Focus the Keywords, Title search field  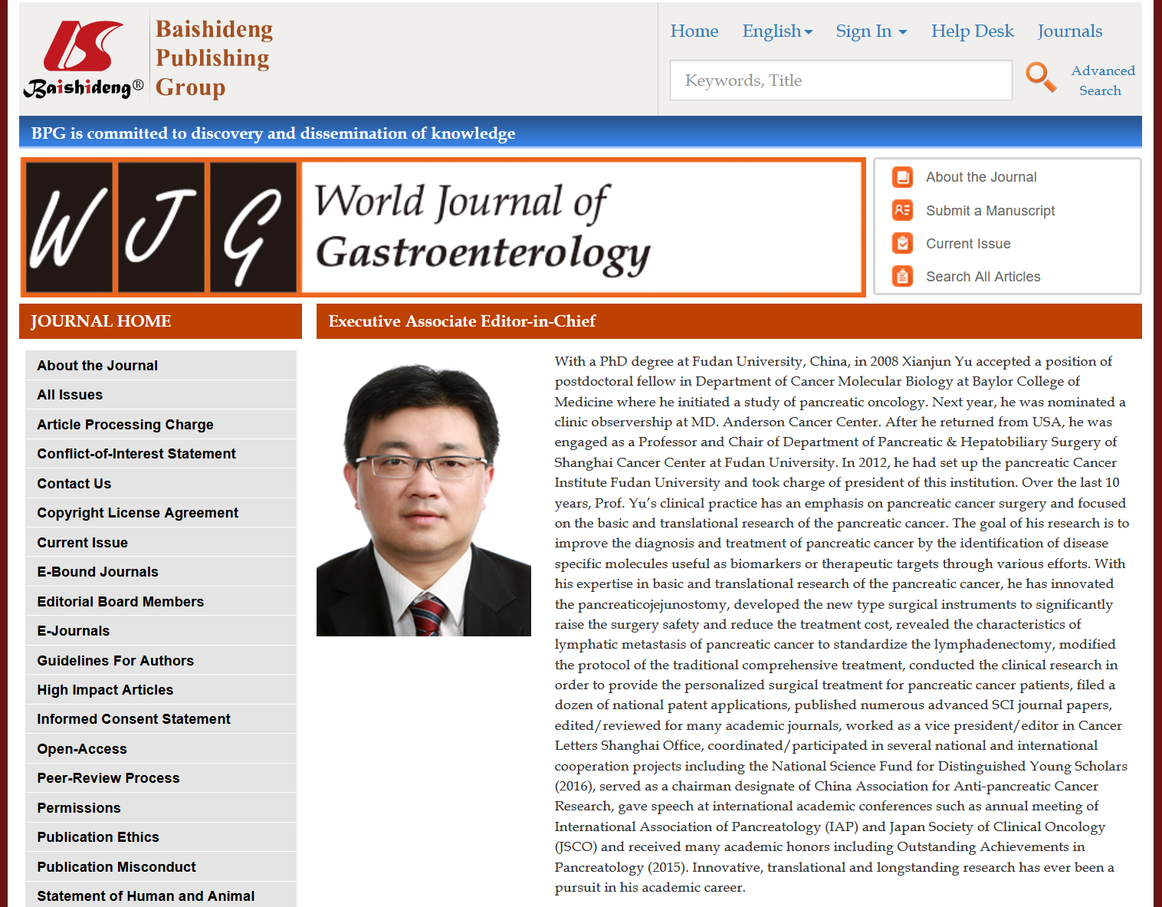[x=841, y=81]
